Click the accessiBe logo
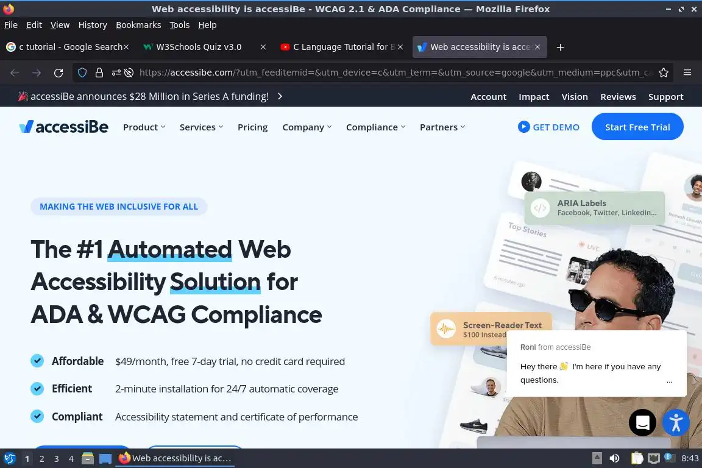 63,127
